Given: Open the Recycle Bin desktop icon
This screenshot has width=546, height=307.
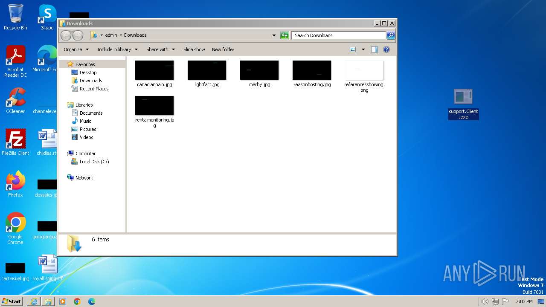Looking at the screenshot, I should [x=15, y=17].
